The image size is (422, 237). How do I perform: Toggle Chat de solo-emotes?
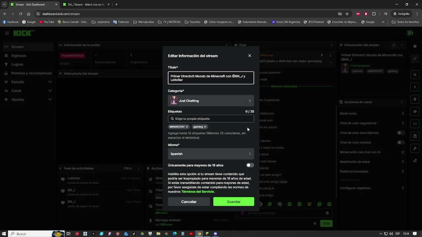pos(401,143)
